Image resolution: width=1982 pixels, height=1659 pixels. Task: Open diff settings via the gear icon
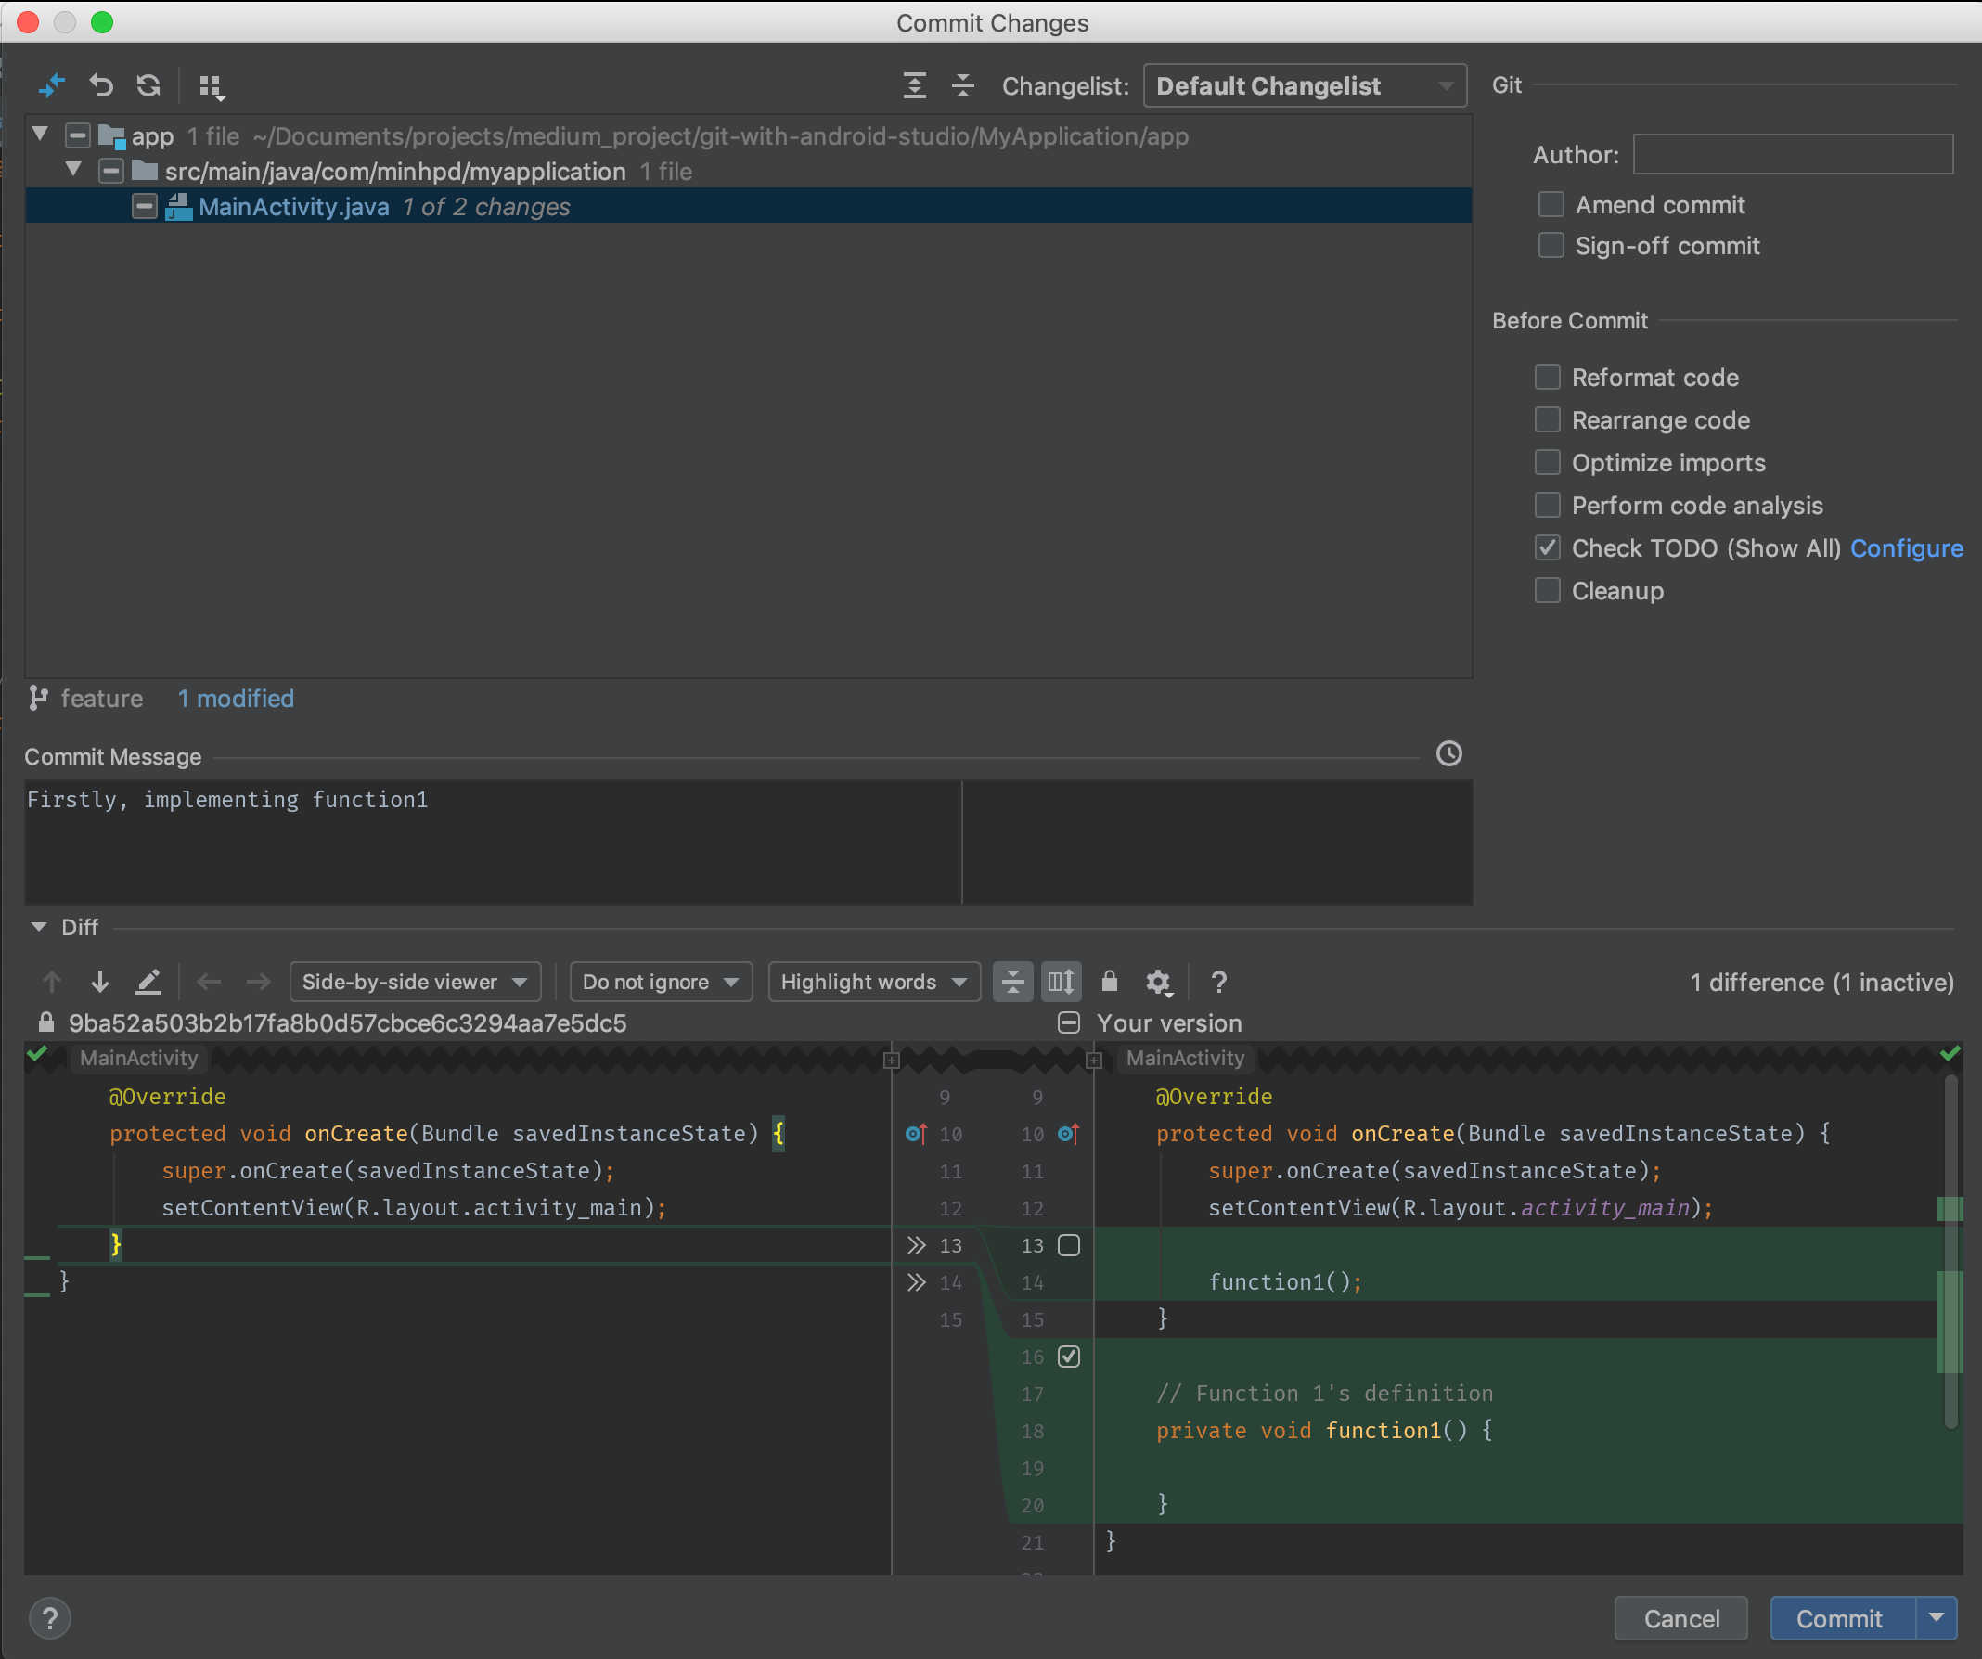pos(1158,982)
